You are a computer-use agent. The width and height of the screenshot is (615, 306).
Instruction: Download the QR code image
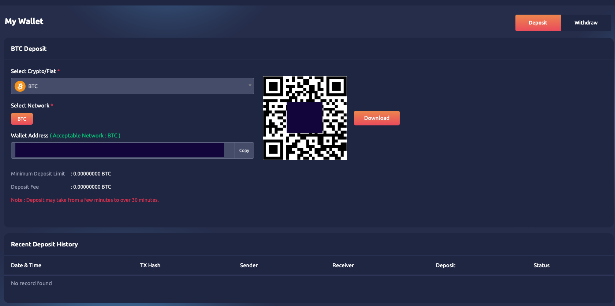pos(377,118)
